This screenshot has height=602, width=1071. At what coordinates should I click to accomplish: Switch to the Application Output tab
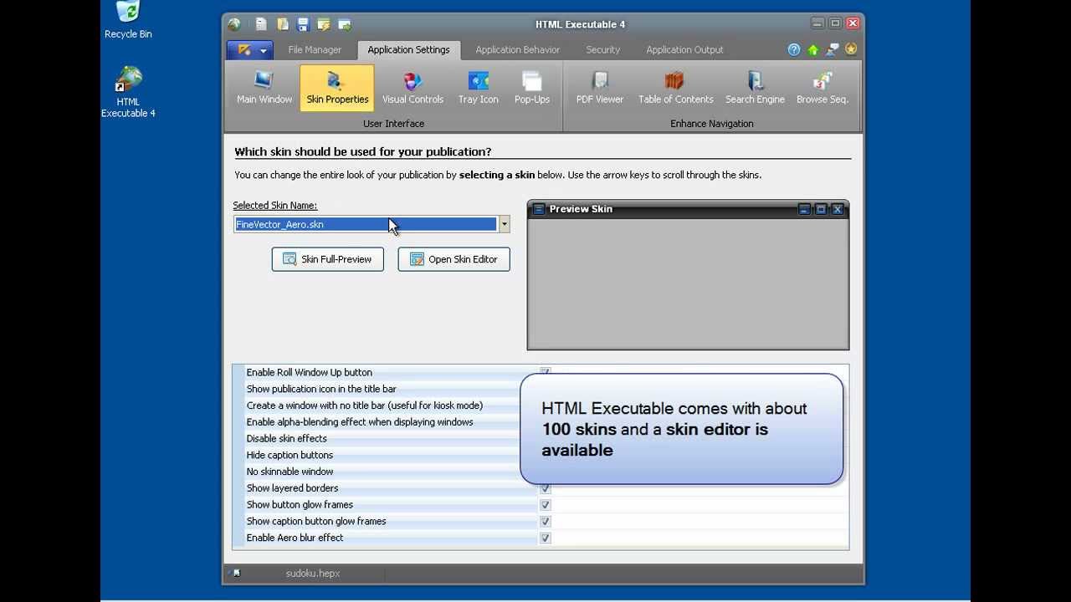[684, 50]
